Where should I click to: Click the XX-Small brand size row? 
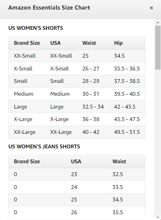[x=77, y=56]
